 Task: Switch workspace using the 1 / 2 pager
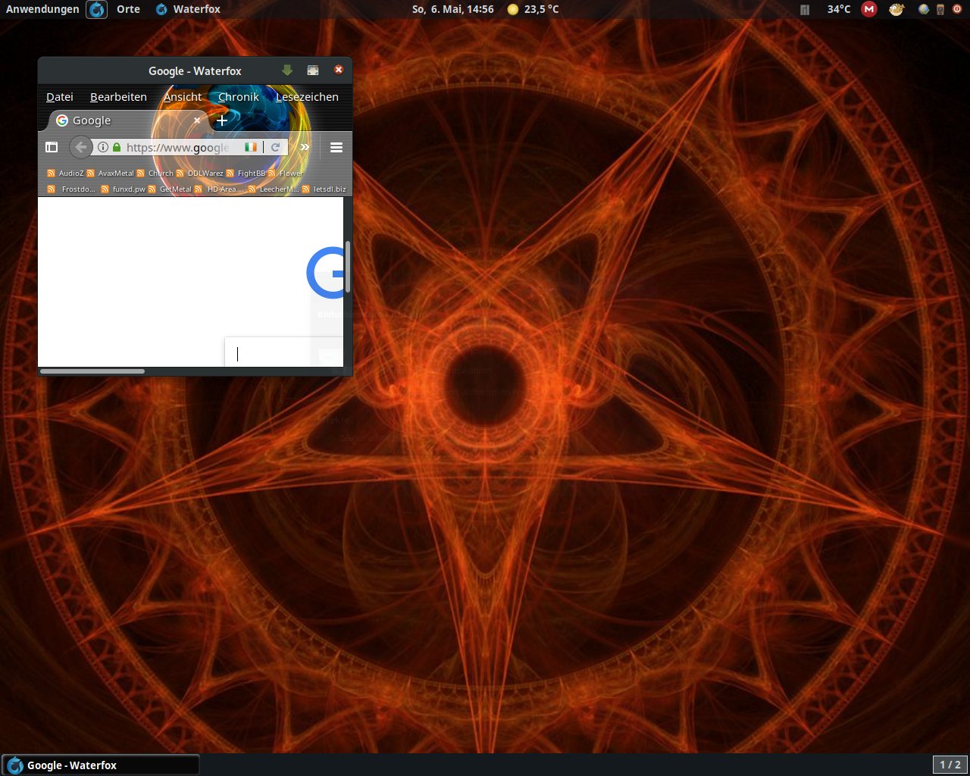coord(950,765)
